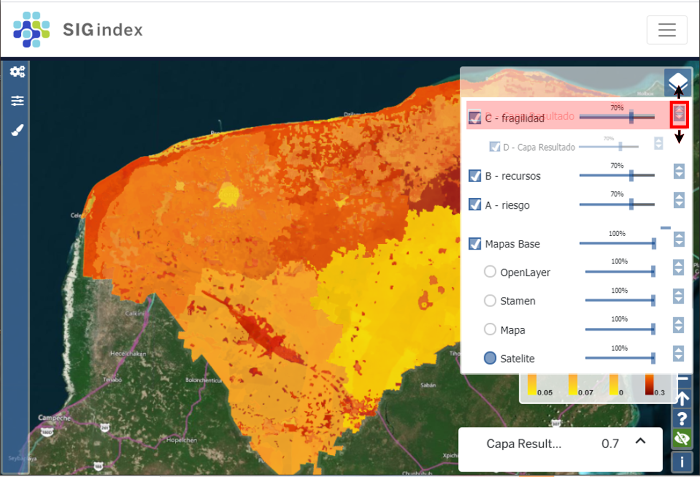This screenshot has width=700, height=477.
Task: Click the Mapa opacity slider
Action: point(620,329)
